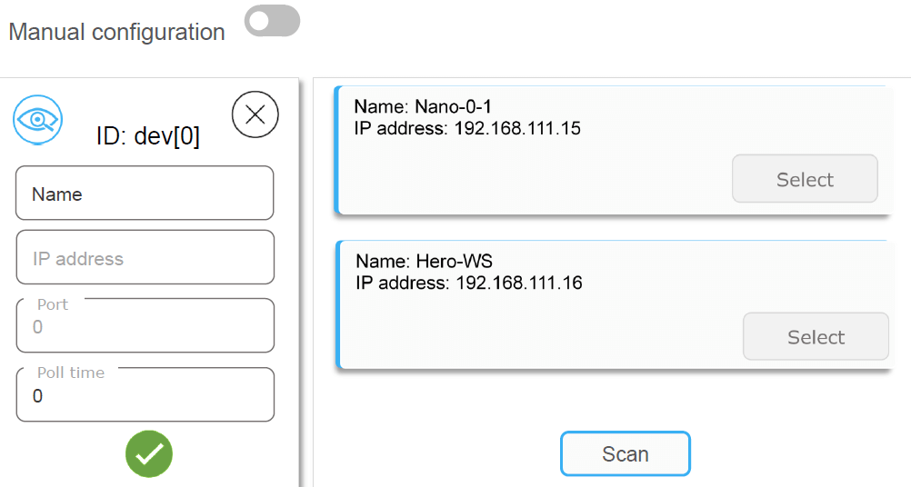Click IP address 192.168.111.15 text
The width and height of the screenshot is (911, 487).
(467, 128)
